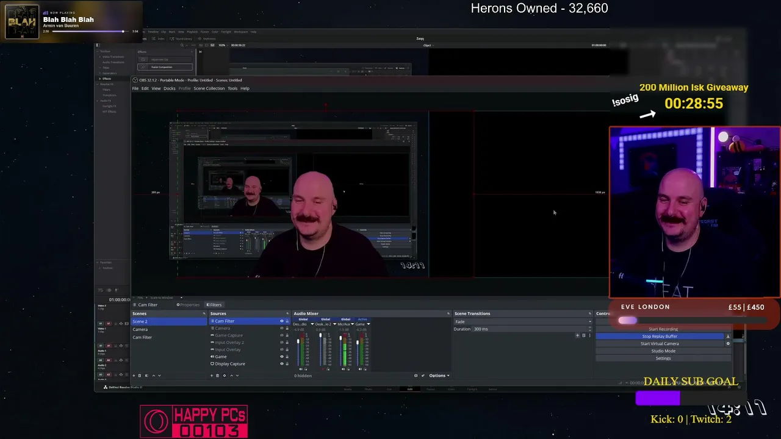Viewport: 781px width, 439px height.
Task: Open virtual camera settings gear icon
Action: [728, 344]
